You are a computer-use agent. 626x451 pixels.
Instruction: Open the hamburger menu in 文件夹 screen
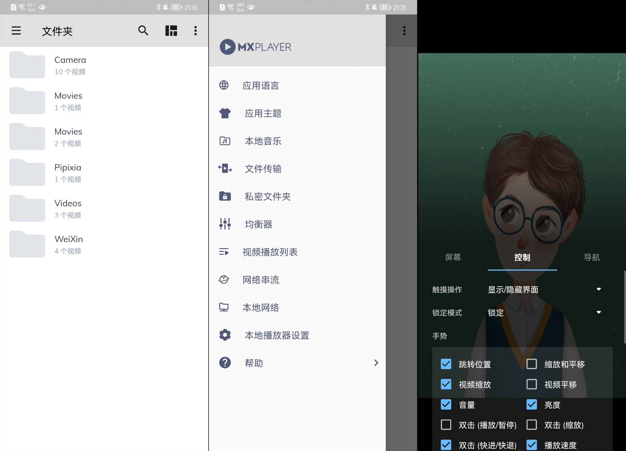(x=16, y=31)
